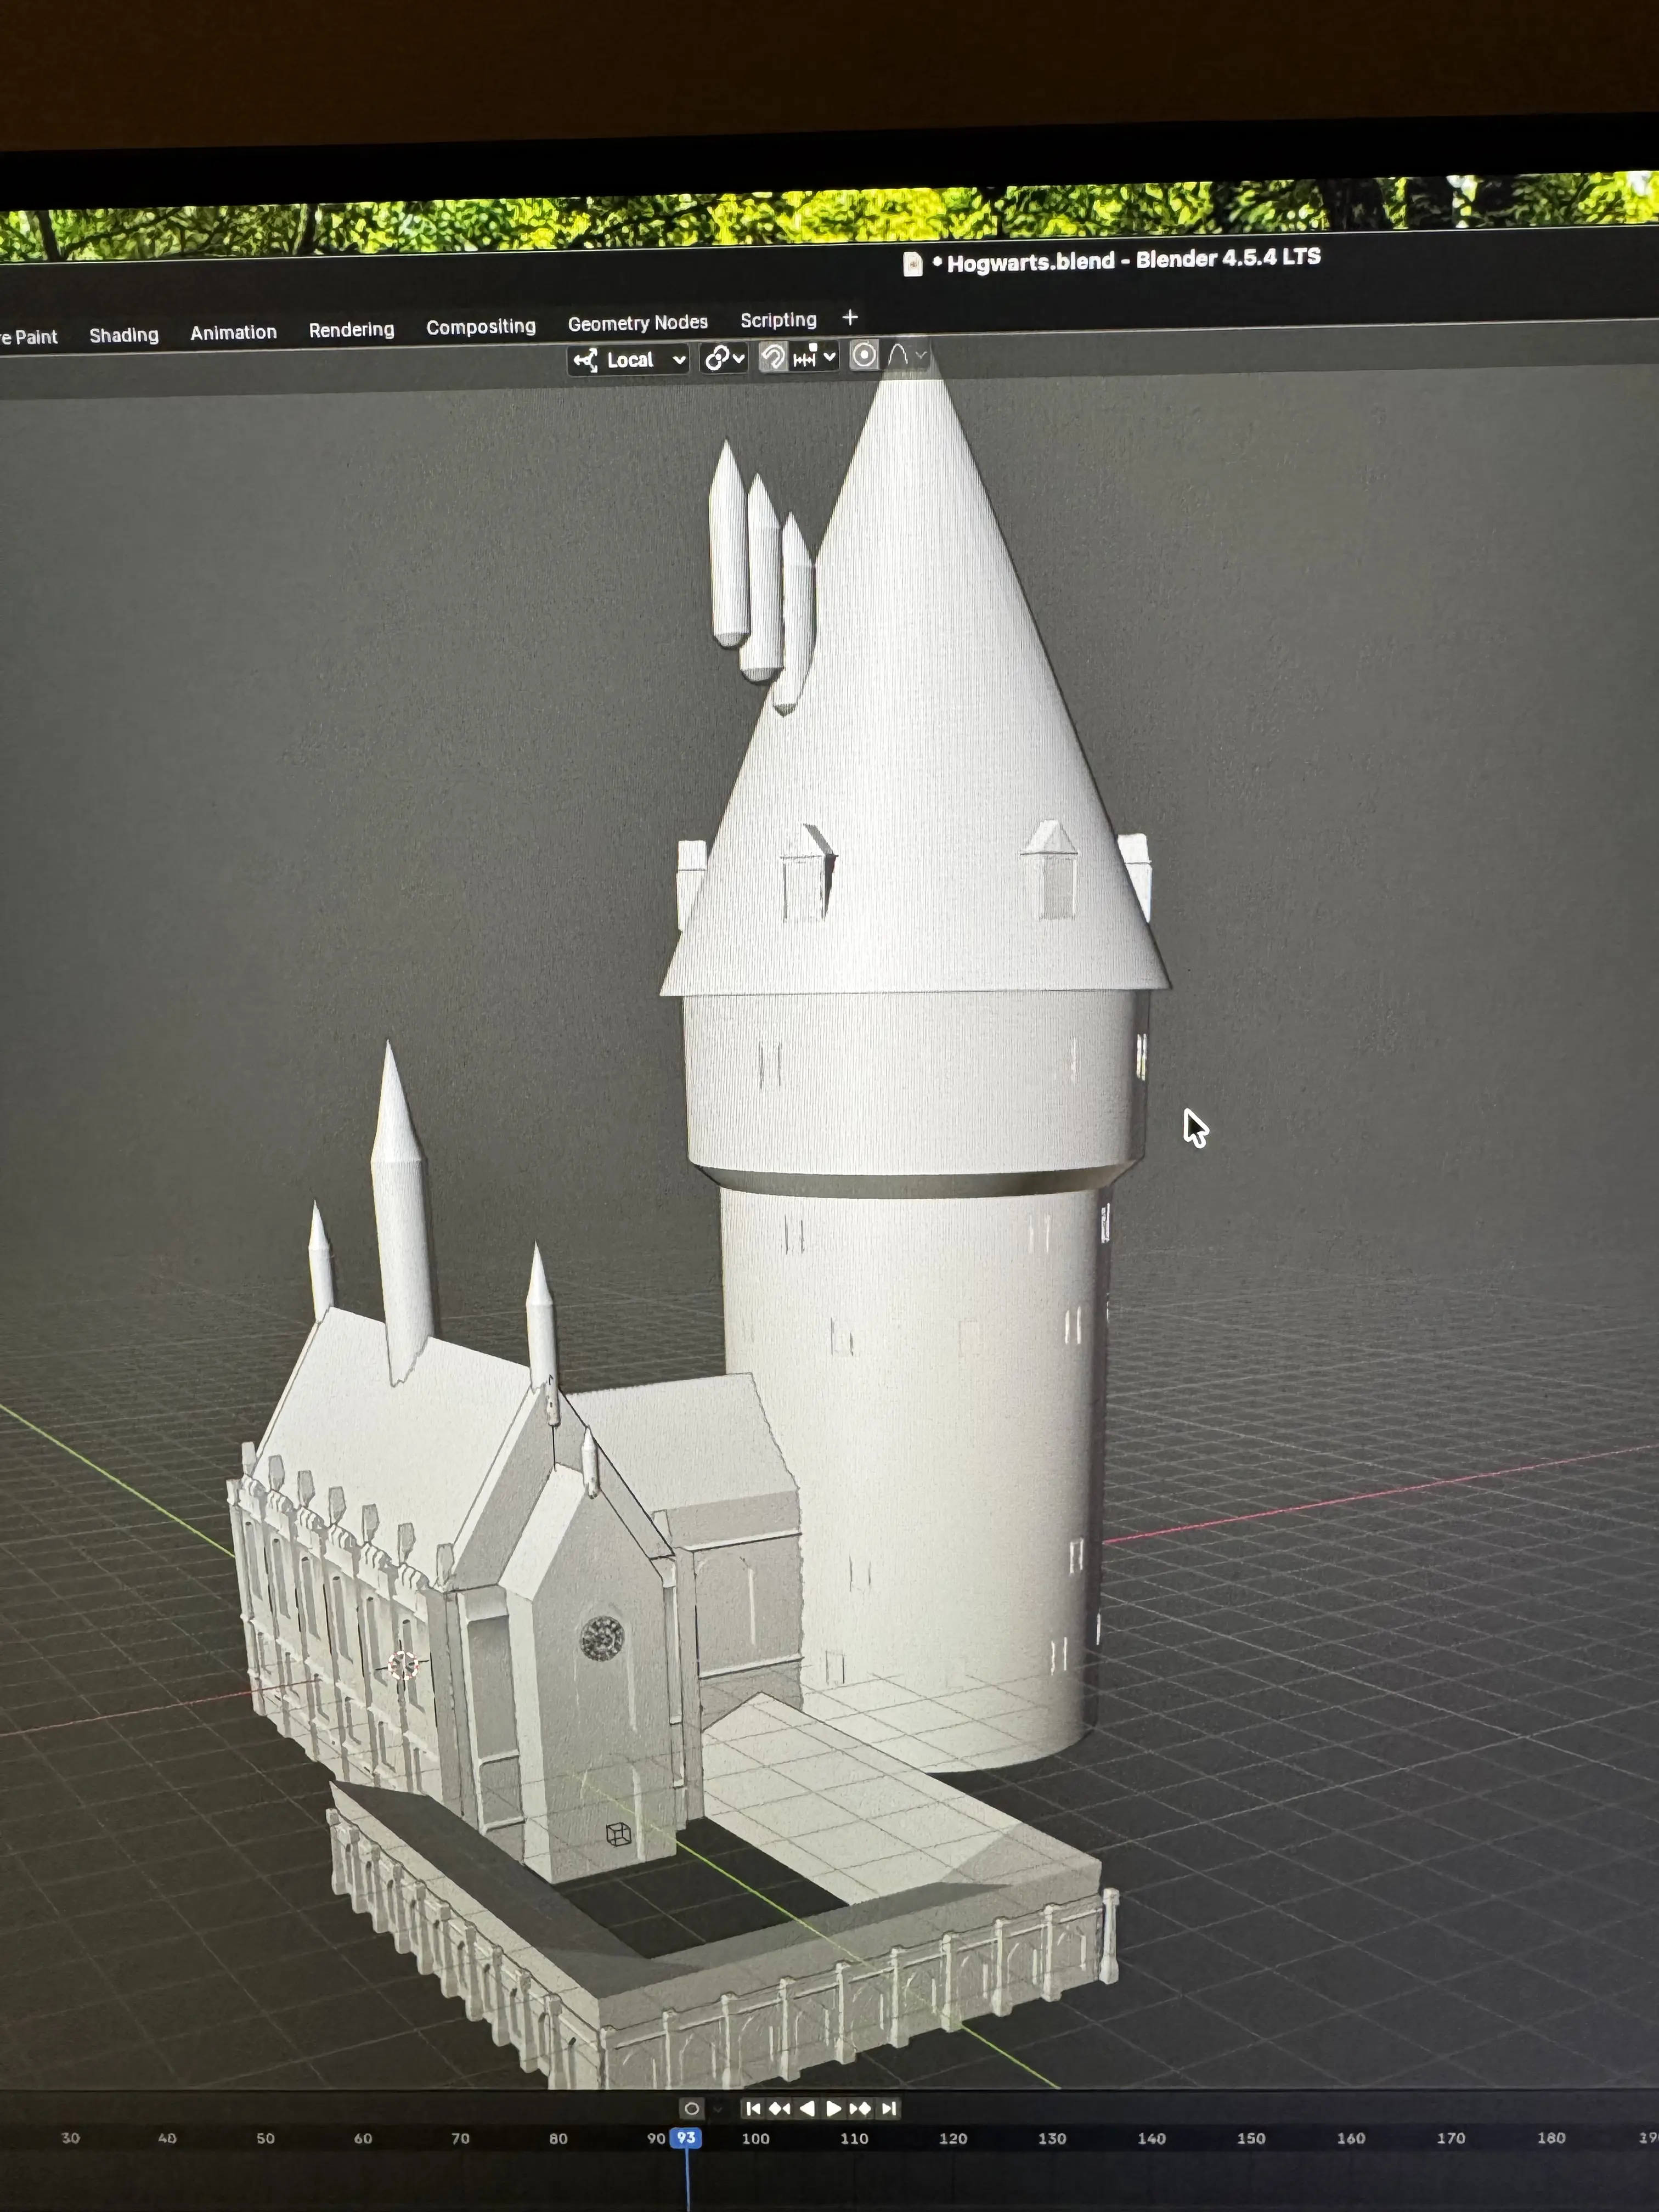This screenshot has width=1659, height=2212.
Task: Switch to the Compositing workspace tab
Action: [481, 327]
